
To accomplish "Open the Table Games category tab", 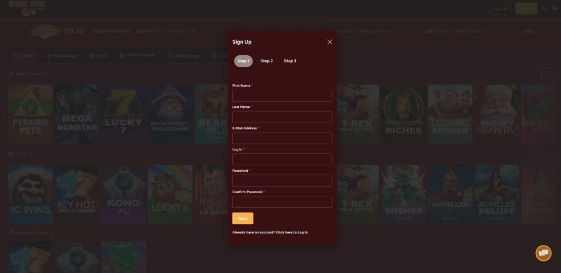I will 183,56.
